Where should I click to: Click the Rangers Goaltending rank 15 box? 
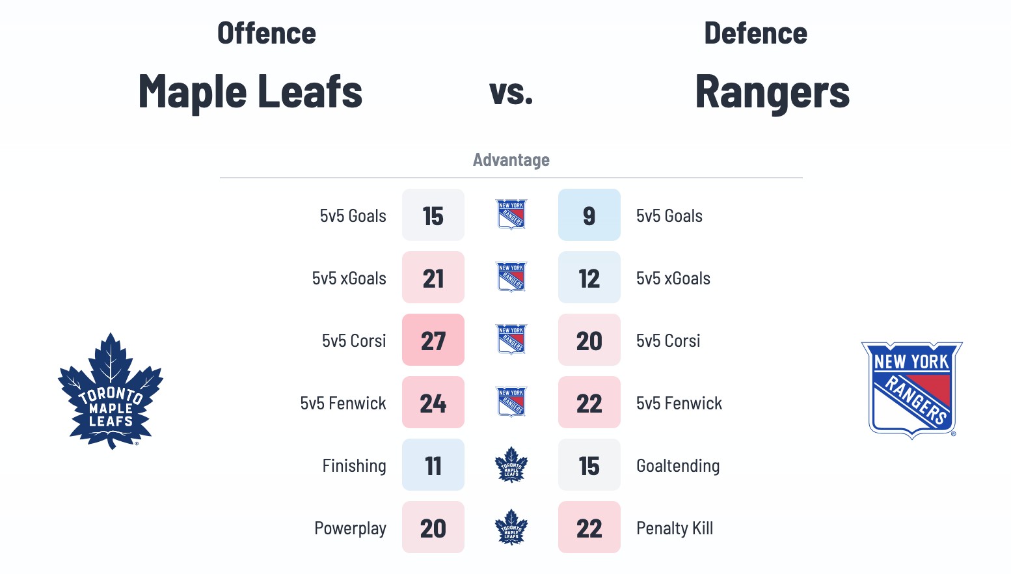click(589, 465)
